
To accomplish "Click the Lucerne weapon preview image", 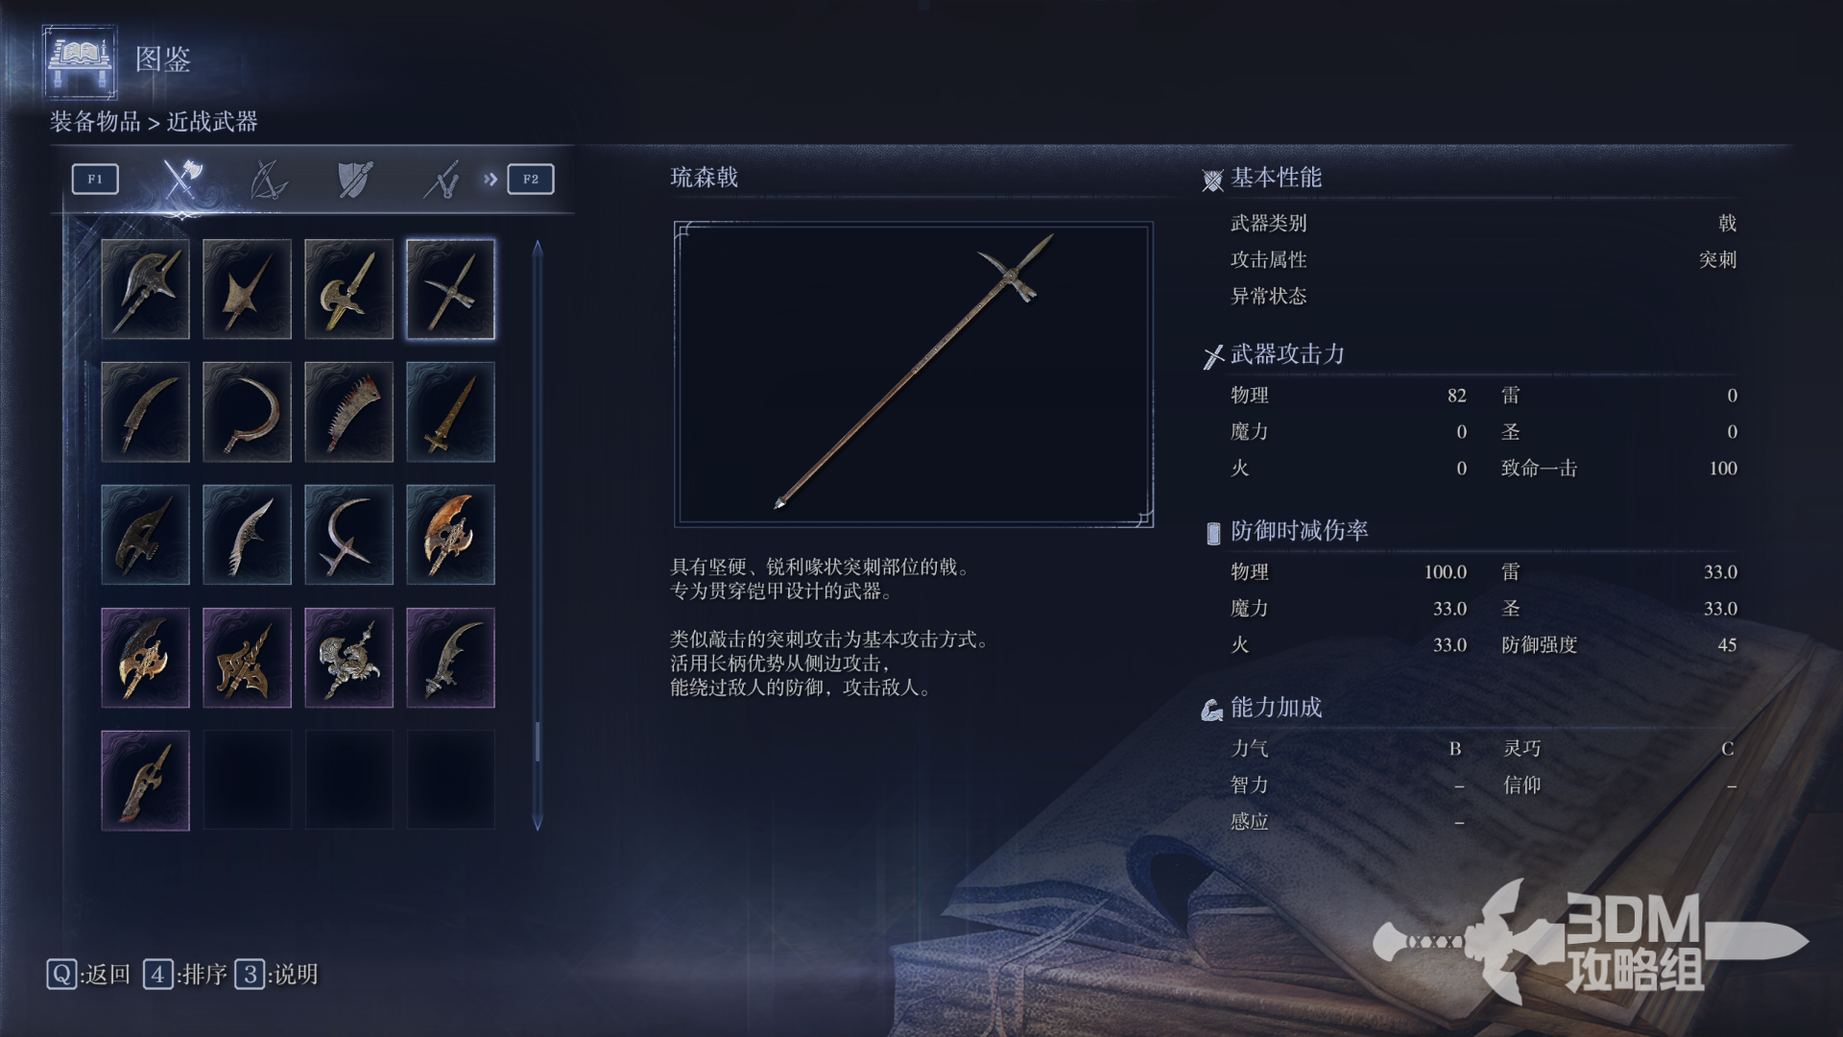I will click(914, 374).
